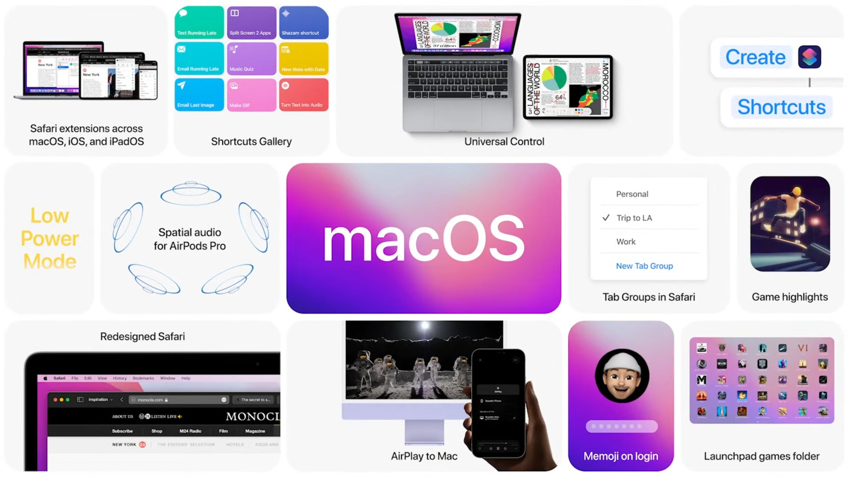Click the Redesigned Safari menu item
This screenshot has height=477, width=848.
[x=143, y=336]
